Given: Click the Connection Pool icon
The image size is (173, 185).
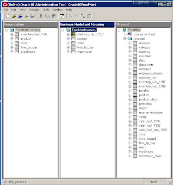Looking at the screenshot, I should 130,34.
